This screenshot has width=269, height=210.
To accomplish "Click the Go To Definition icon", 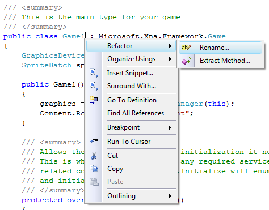I will [x=94, y=100].
